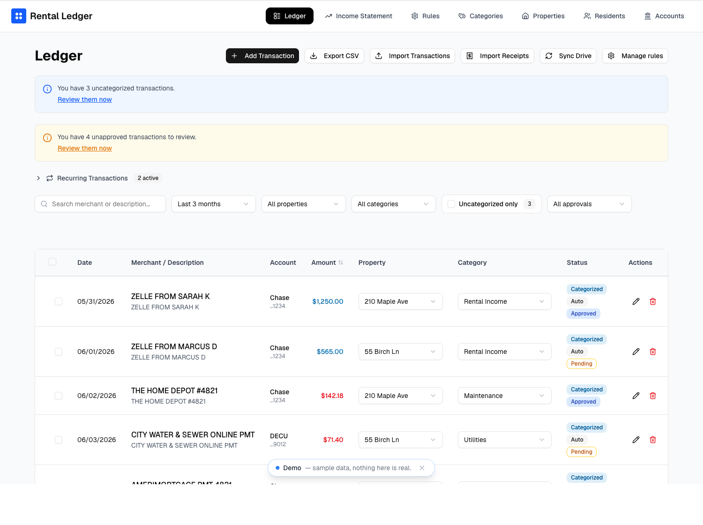Open the All categories filter dropdown
Viewport: 703px width, 525px height.
tap(393, 204)
